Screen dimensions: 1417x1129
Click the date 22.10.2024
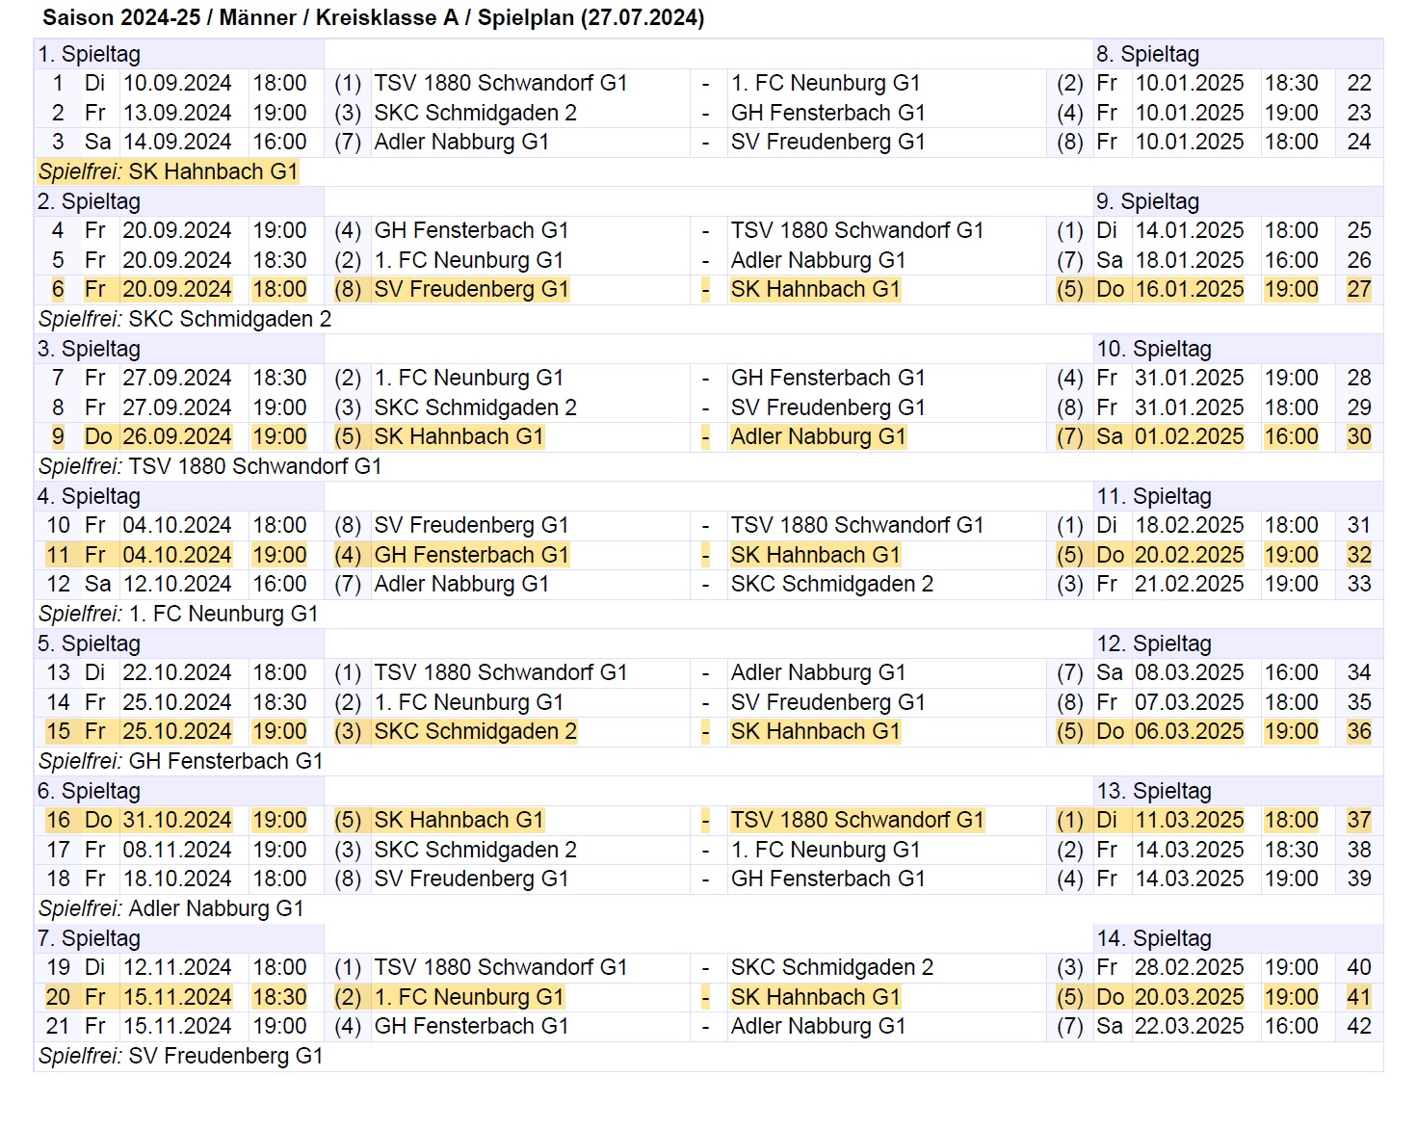[x=177, y=672]
